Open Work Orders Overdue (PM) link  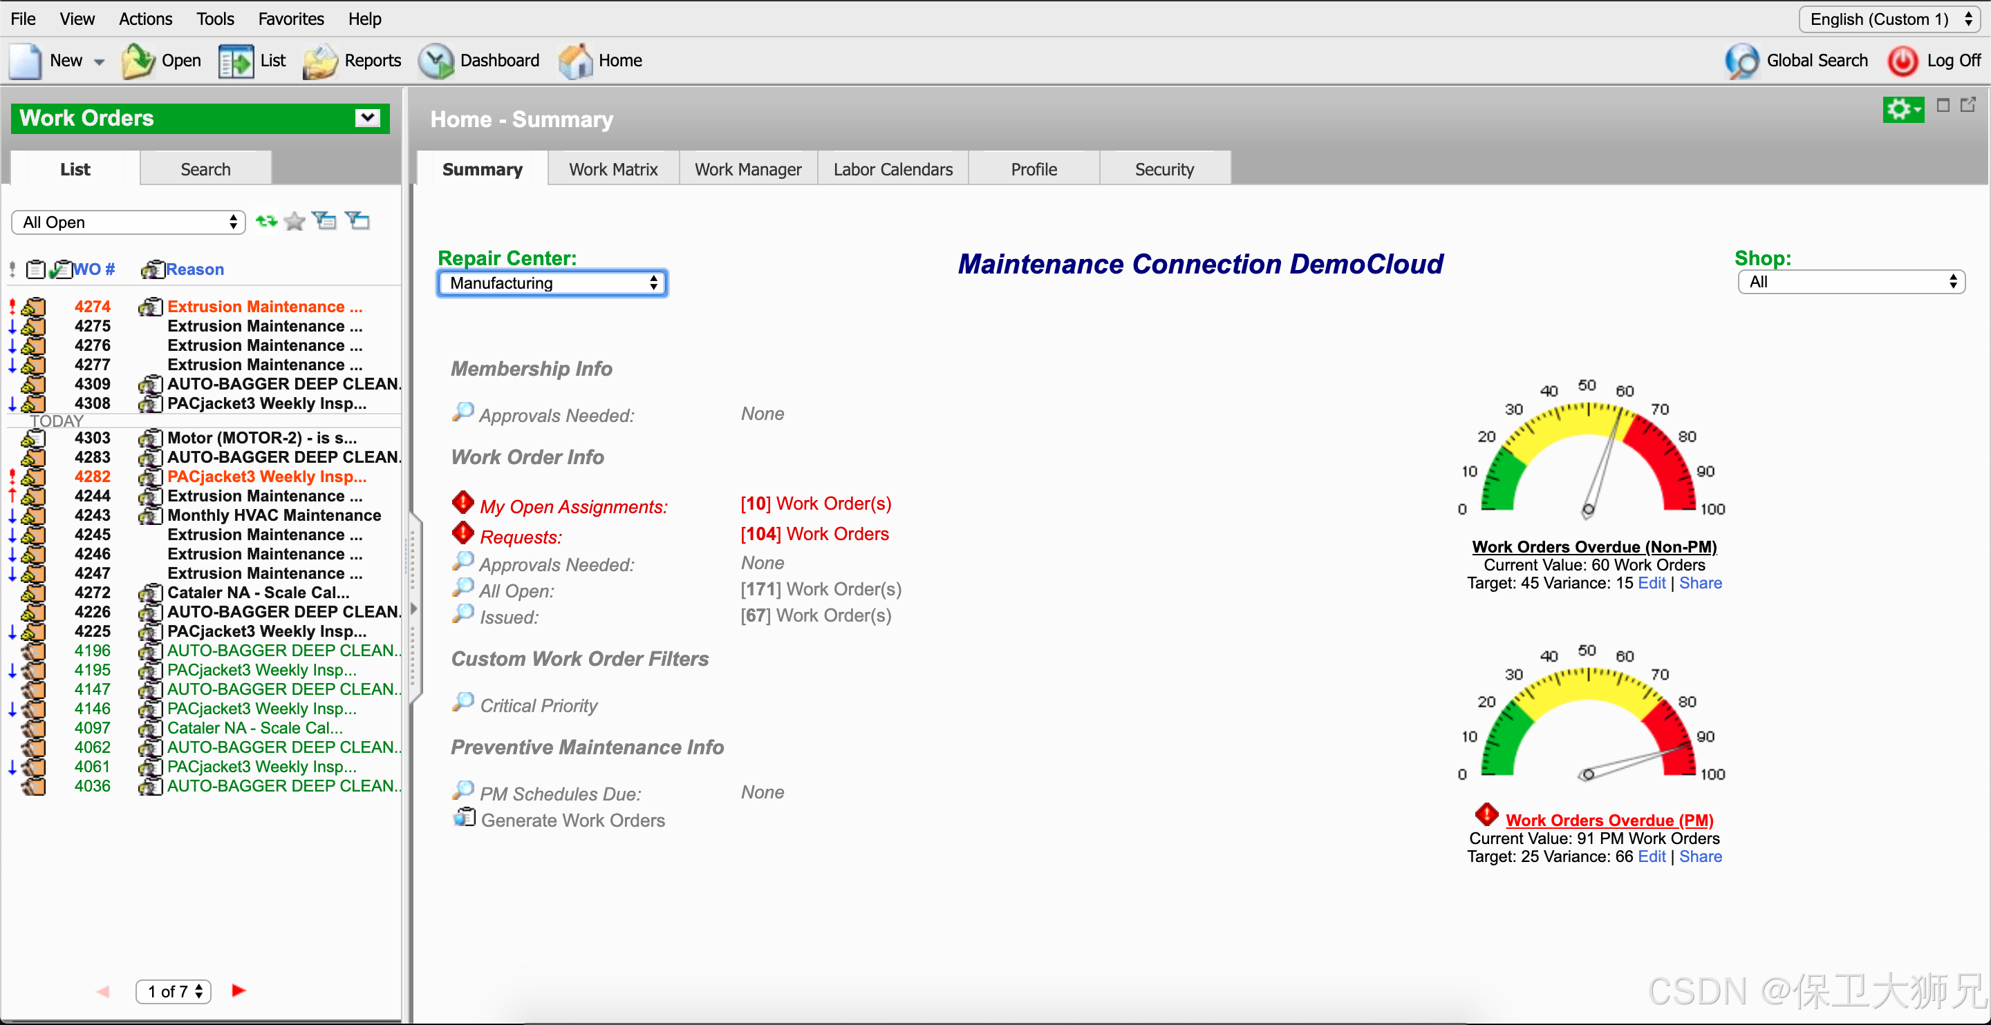(1609, 820)
